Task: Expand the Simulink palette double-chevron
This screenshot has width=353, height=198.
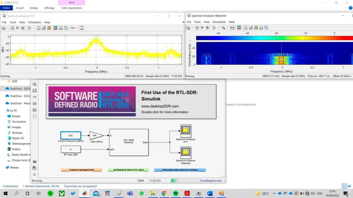Action: (x=34, y=174)
